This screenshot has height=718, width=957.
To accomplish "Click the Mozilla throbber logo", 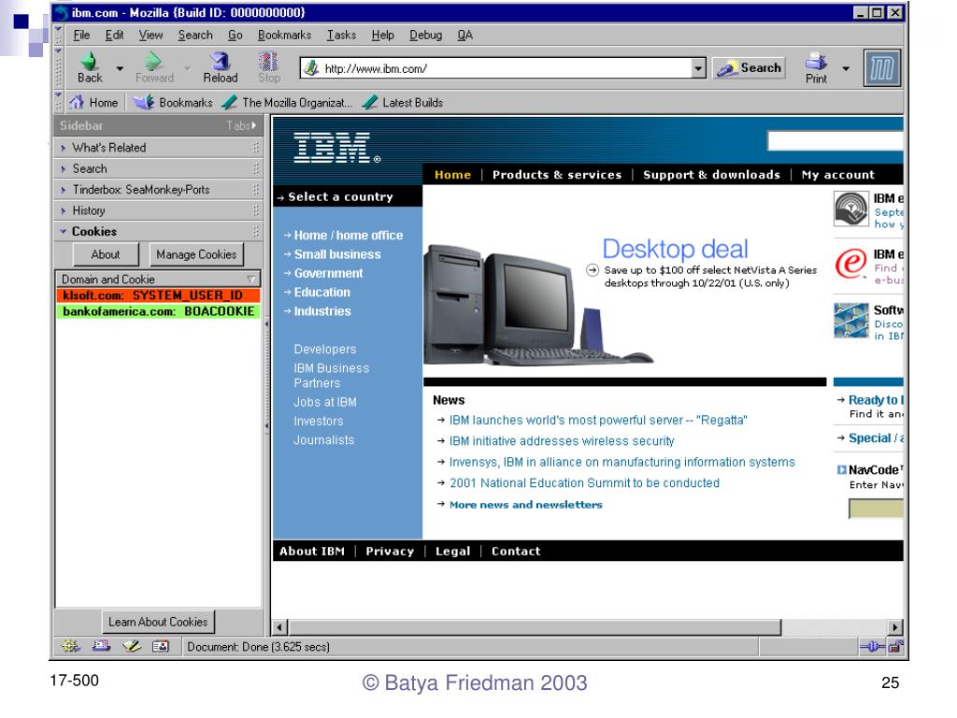I will tap(882, 67).
